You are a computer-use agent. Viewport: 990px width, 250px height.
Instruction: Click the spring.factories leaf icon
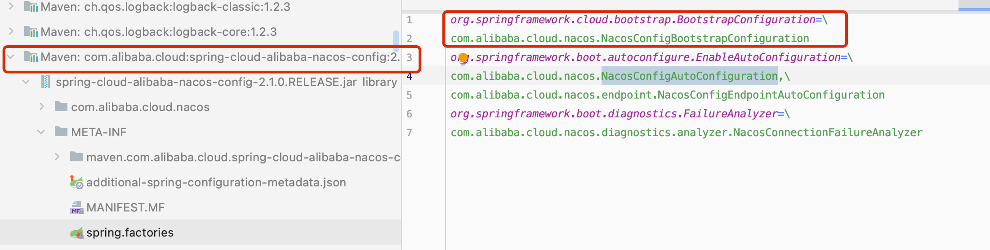pos(76,233)
